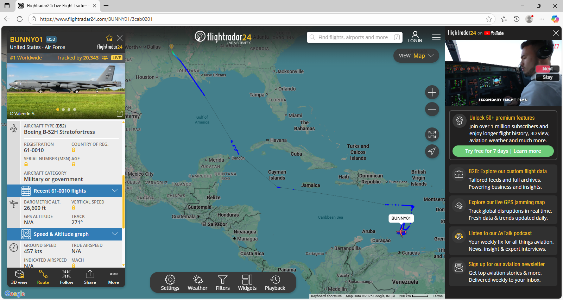Viewport: 563px width, 300px height.
Task: Open tab actions menu button
Action: pyautogui.click(x=7, y=6)
